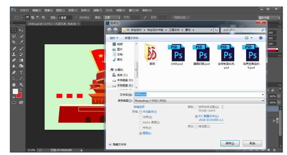The height and width of the screenshot is (155, 287).
Task: Select the Lasso tool
Action: click(x=14, y=36)
